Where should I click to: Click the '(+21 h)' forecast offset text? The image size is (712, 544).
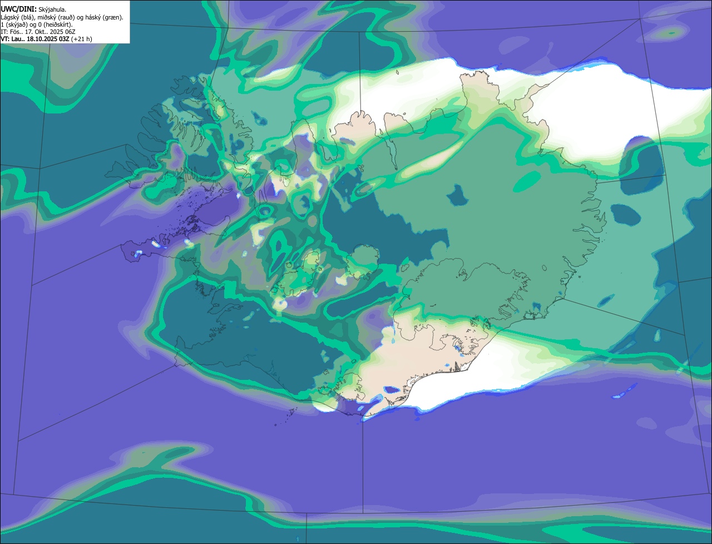click(82, 39)
